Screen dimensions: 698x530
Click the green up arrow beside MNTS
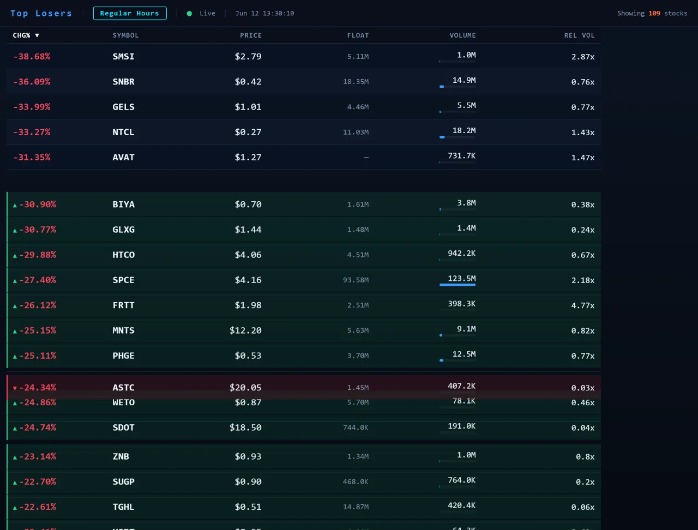(x=15, y=331)
